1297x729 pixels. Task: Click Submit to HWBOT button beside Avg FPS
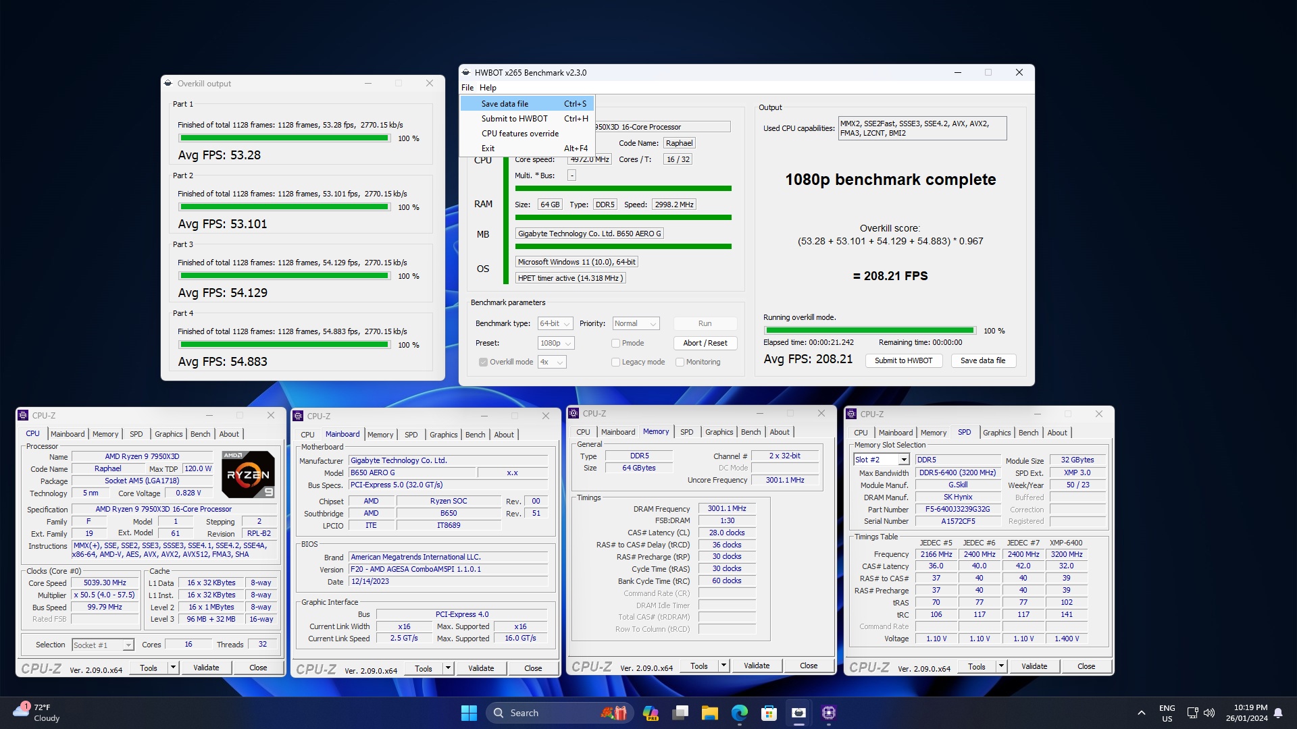click(x=903, y=360)
